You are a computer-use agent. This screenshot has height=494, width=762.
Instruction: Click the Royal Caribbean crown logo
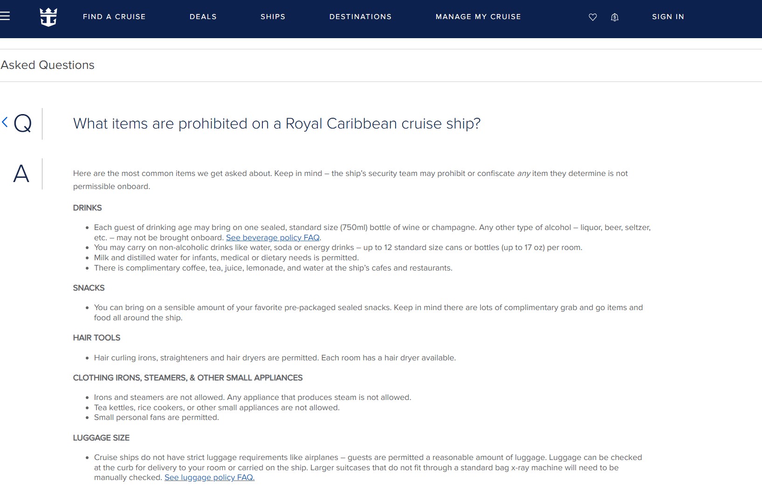pyautogui.click(x=48, y=17)
